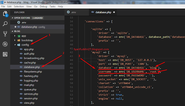Click PHP icon next to mail.php
The image size is (185, 106).
(21, 85)
